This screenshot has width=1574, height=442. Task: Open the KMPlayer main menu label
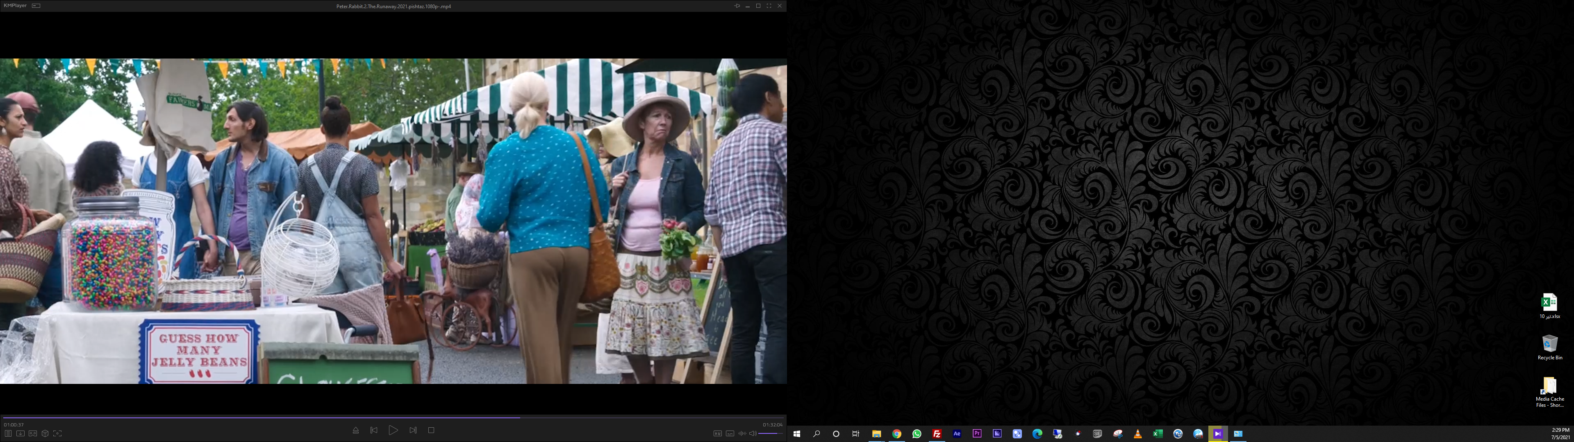pyautogui.click(x=15, y=5)
